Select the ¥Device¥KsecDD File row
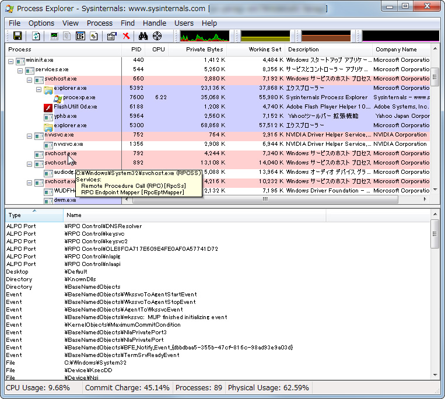Viewport: 445px width, 399px height. point(218,370)
